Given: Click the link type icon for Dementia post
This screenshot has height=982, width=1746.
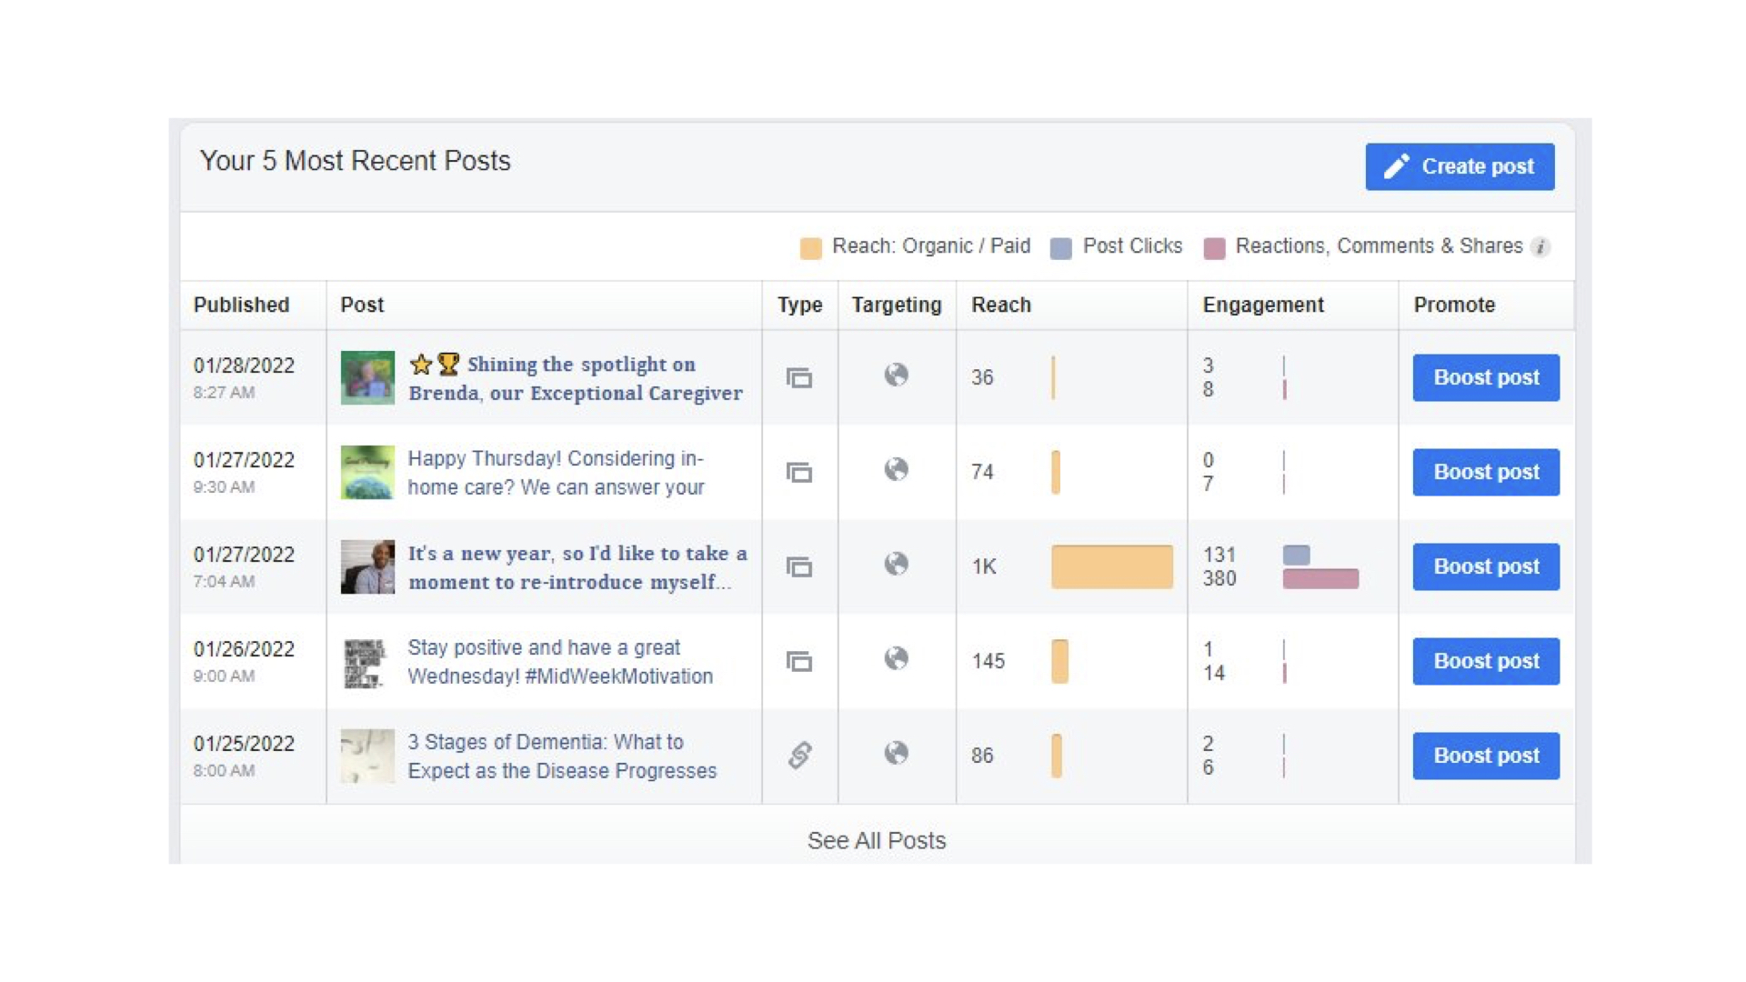Looking at the screenshot, I should click(x=799, y=755).
